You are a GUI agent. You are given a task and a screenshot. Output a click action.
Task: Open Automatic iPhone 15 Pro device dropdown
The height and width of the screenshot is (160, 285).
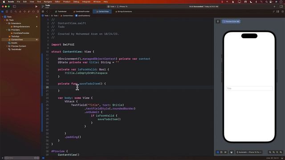[249, 152]
